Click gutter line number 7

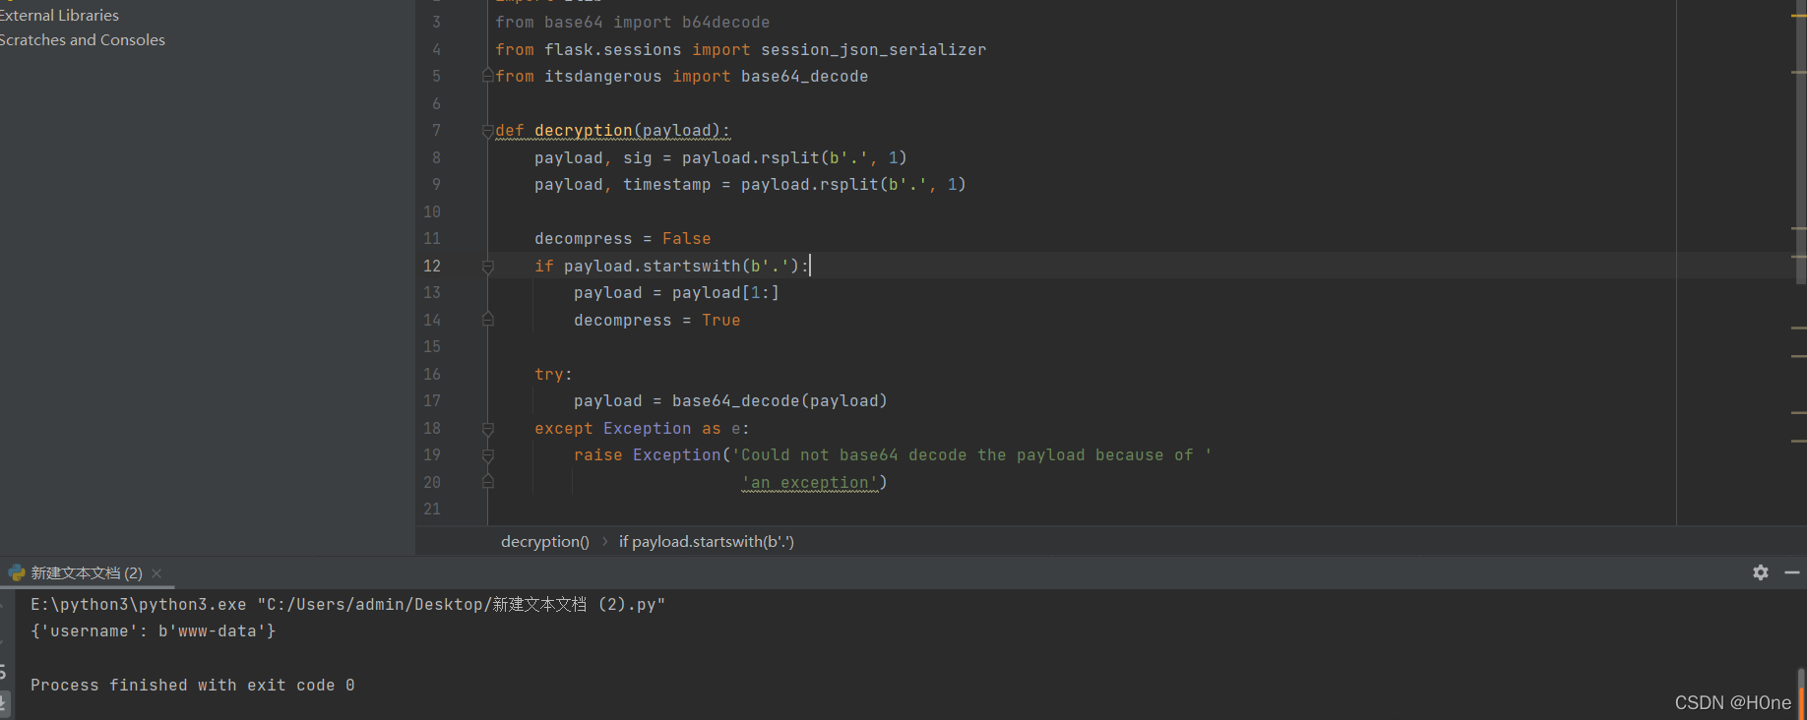pos(436,131)
